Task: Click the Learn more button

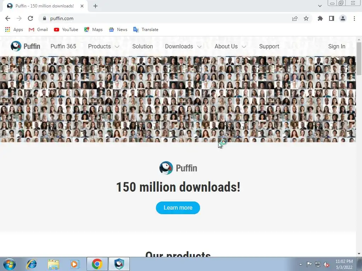Action: pos(178,207)
